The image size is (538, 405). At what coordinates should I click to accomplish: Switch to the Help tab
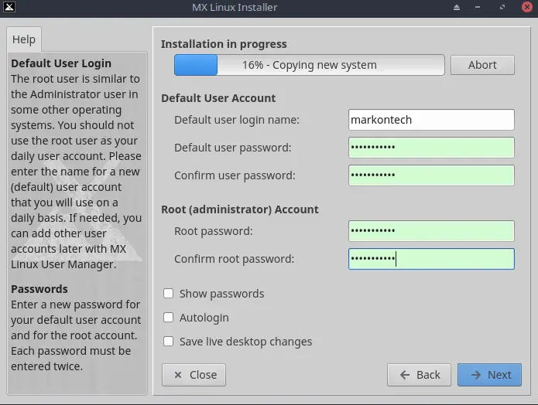[x=24, y=39]
